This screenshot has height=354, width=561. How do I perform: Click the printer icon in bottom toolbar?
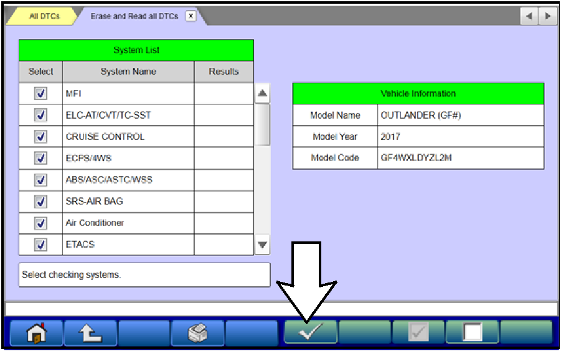(197, 333)
